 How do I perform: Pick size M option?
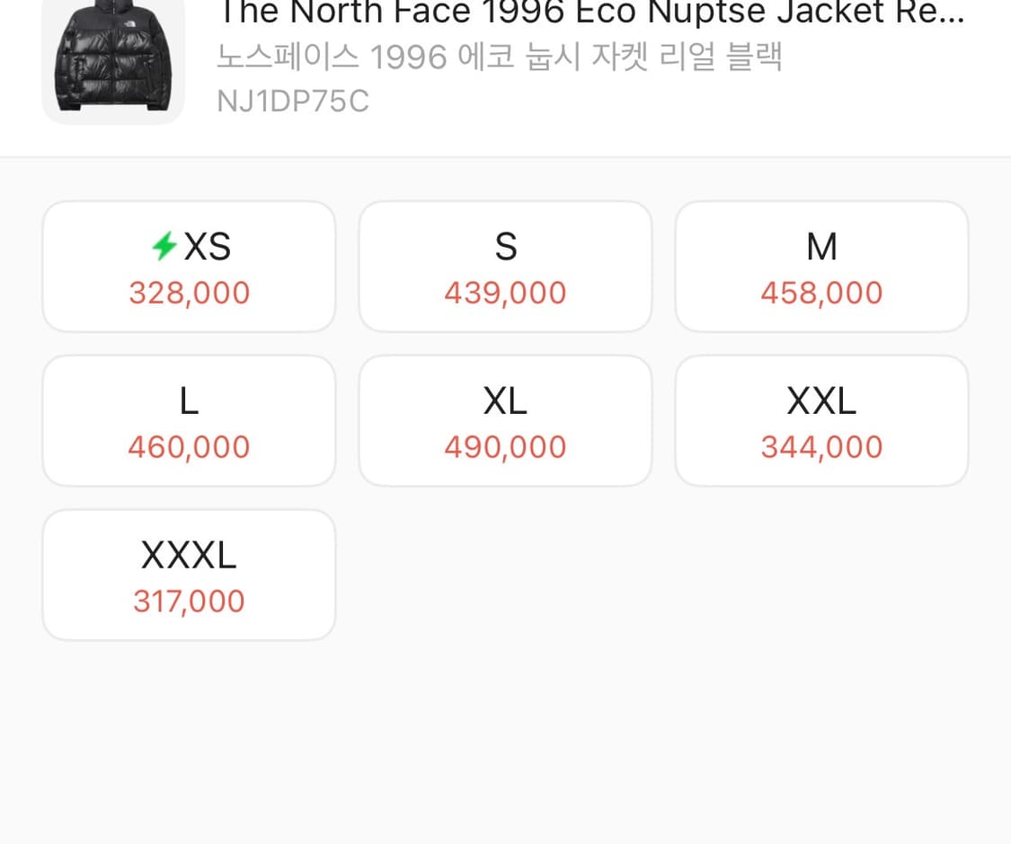[821, 267]
